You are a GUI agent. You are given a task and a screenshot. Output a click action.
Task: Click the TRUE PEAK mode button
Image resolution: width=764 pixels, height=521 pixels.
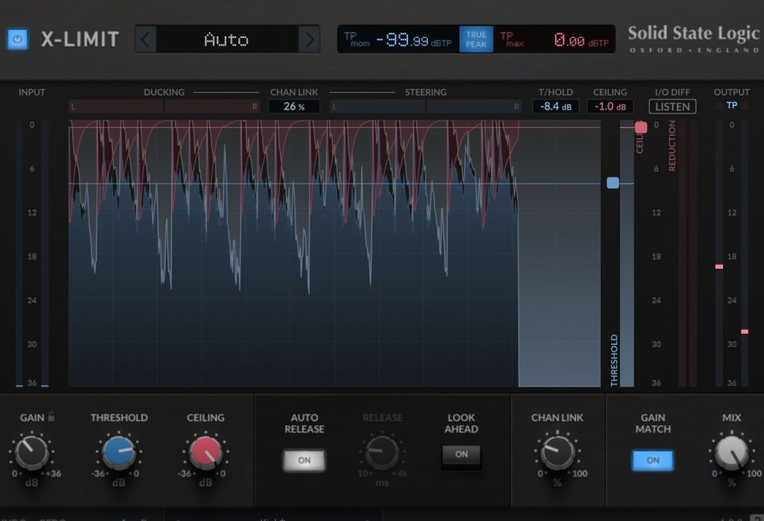(476, 40)
